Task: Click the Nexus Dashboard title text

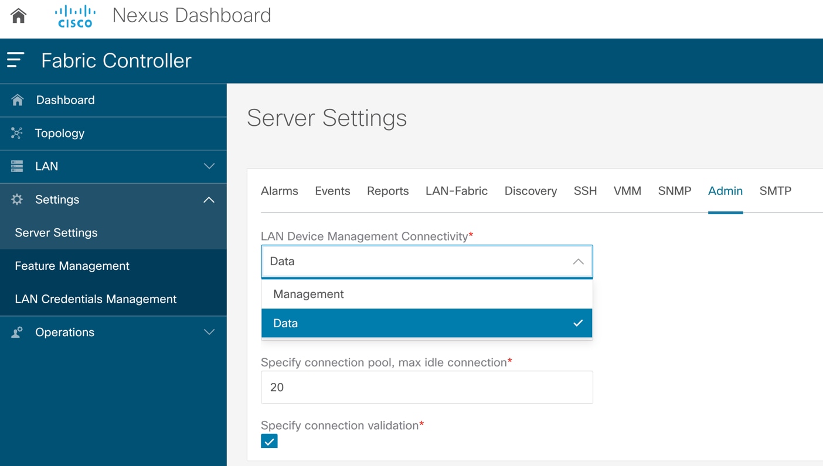Action: (192, 15)
